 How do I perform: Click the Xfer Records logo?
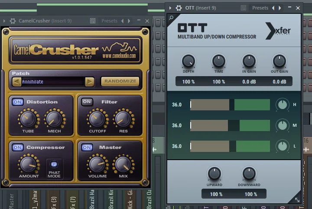[278, 31]
